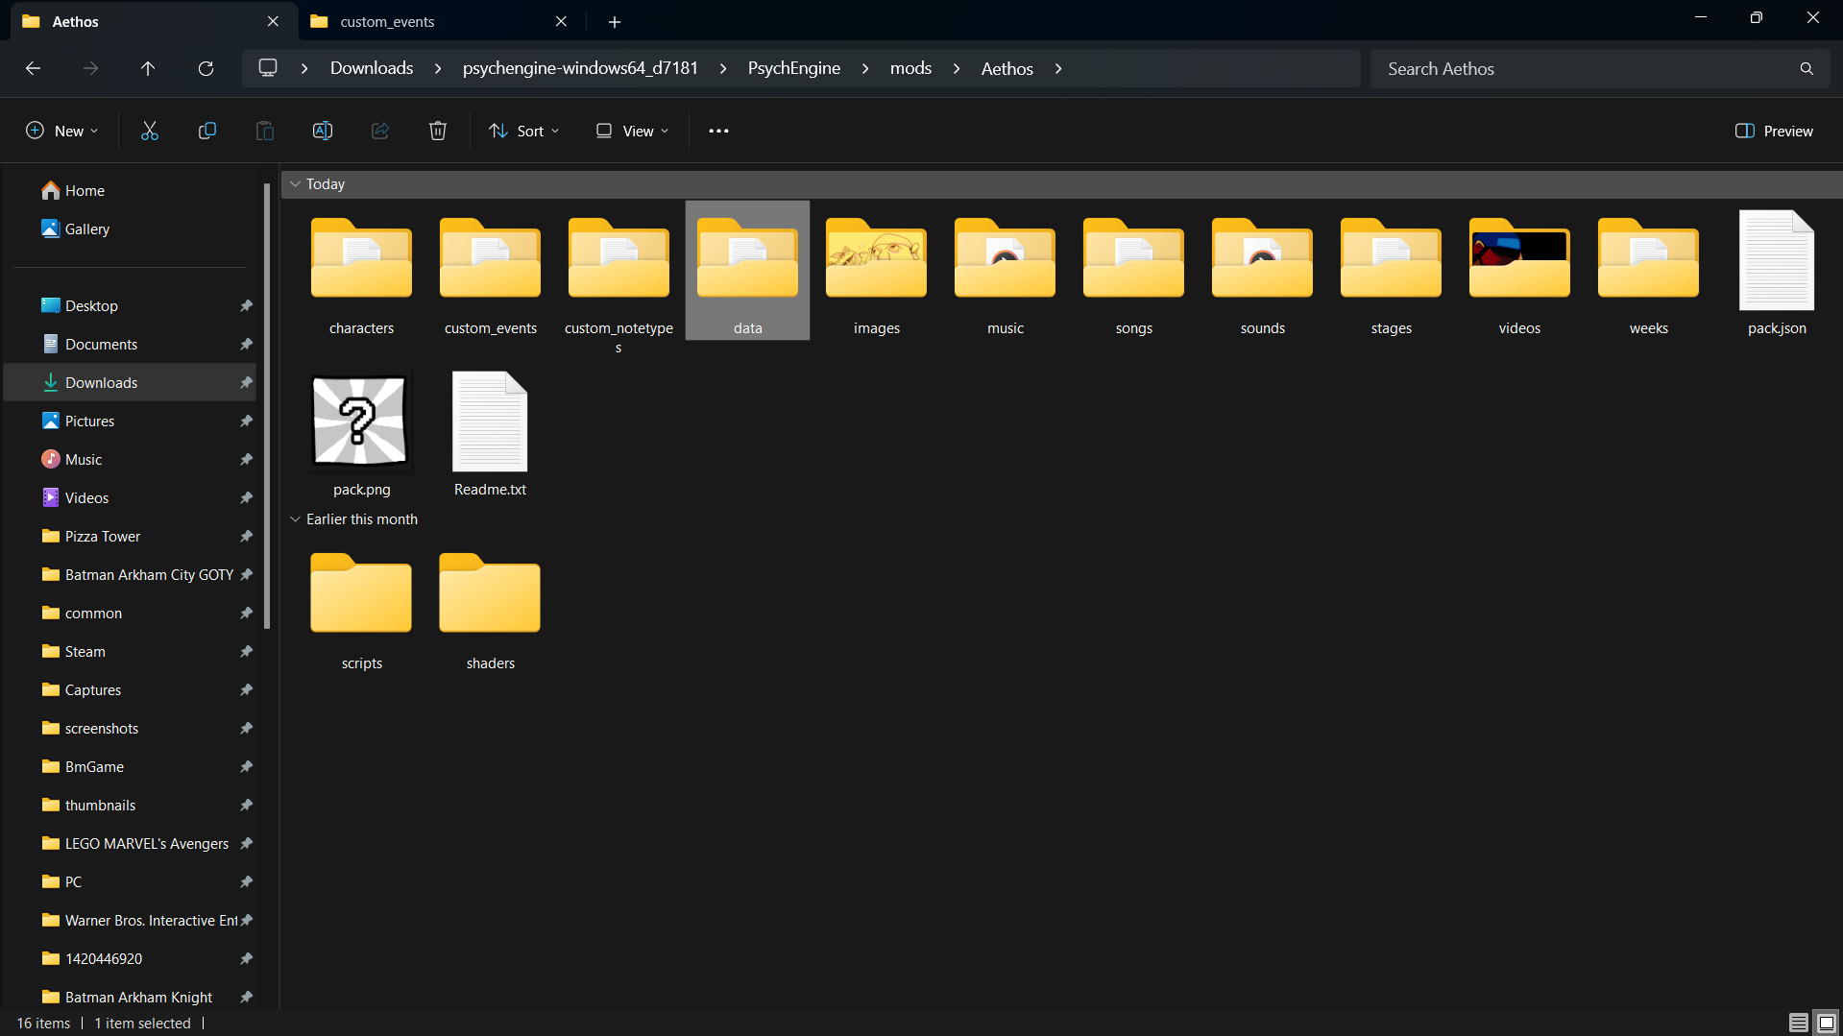Collapse the Today group
Image resolution: width=1843 pixels, height=1036 pixels.
296,183
